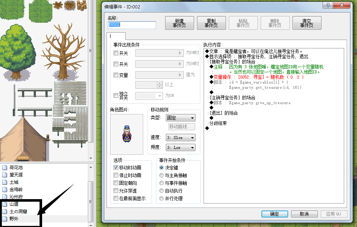Image resolution: width=357 pixels, height=227 pixels.
Task: Click 新建事件页 button
Action: (179, 23)
